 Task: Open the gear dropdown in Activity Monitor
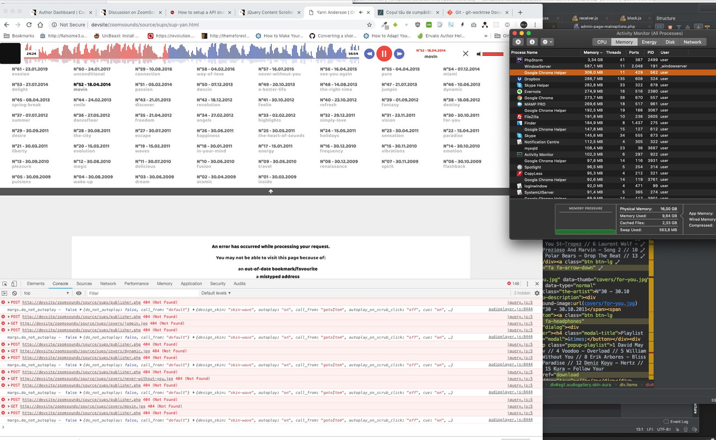[547, 42]
